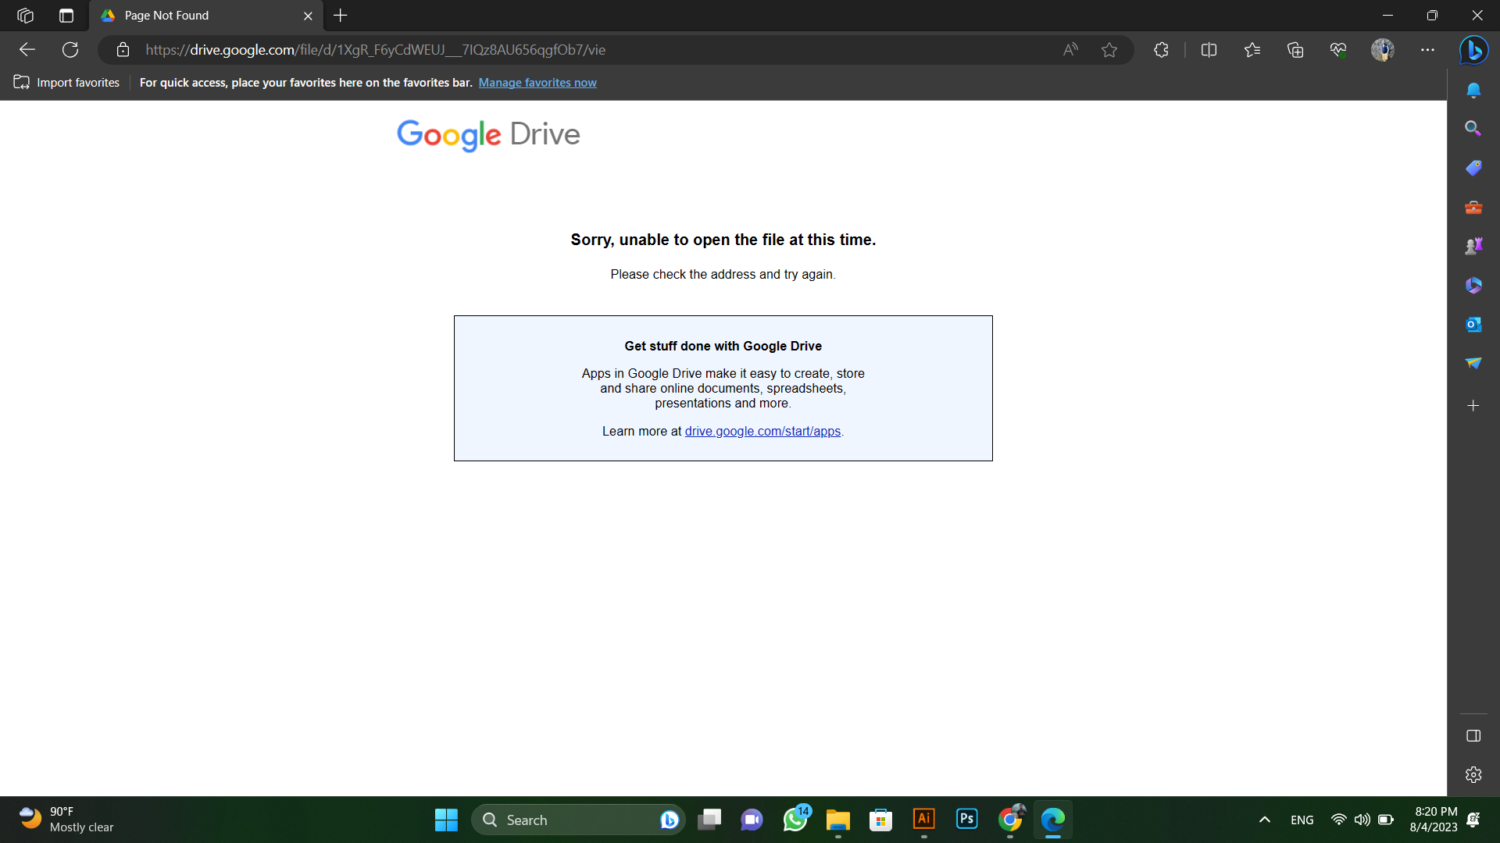Viewport: 1500px width, 843px height.
Task: Expand browser profile options
Action: [x=1383, y=49]
